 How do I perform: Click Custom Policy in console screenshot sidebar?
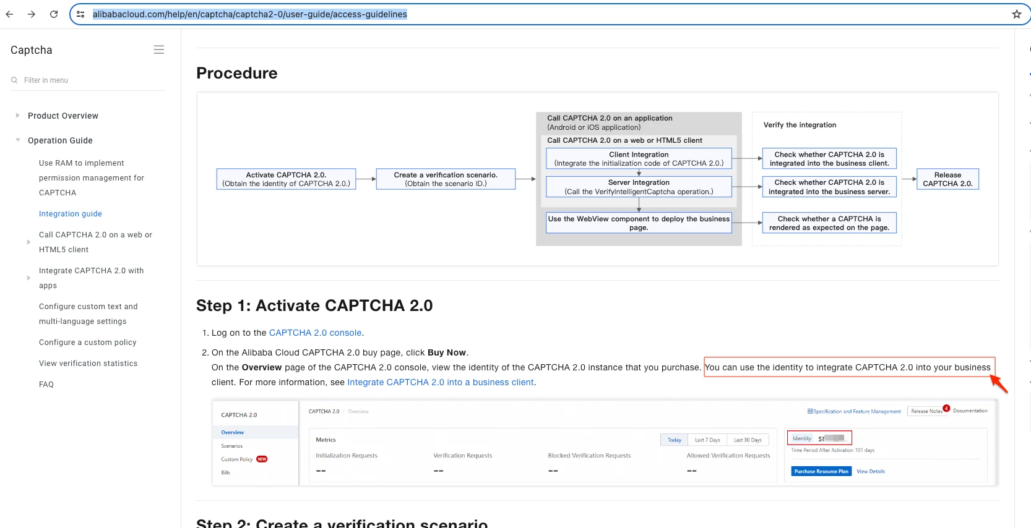click(x=237, y=459)
